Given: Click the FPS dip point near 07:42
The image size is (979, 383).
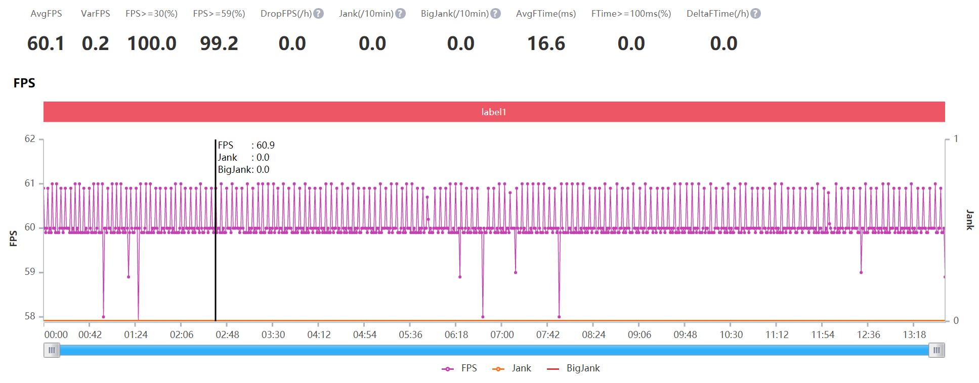Looking at the screenshot, I should [x=559, y=317].
